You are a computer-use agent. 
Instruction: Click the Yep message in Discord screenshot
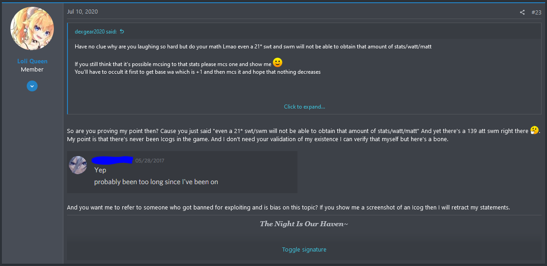click(x=100, y=170)
